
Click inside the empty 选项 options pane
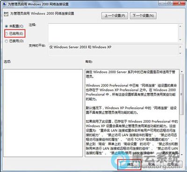coord(43,113)
